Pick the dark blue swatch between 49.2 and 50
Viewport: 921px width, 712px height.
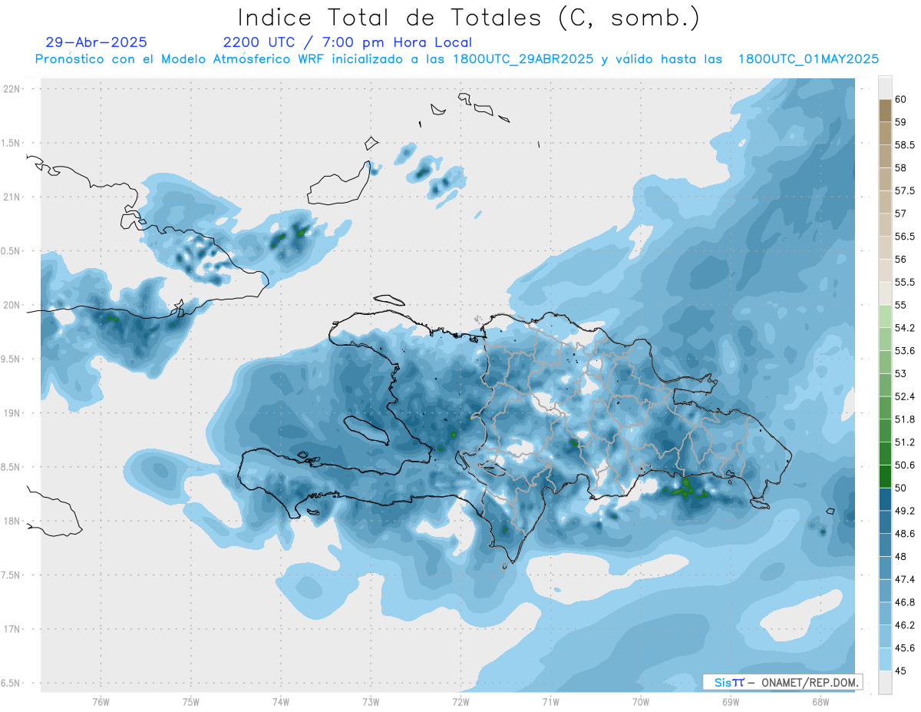[885, 499]
